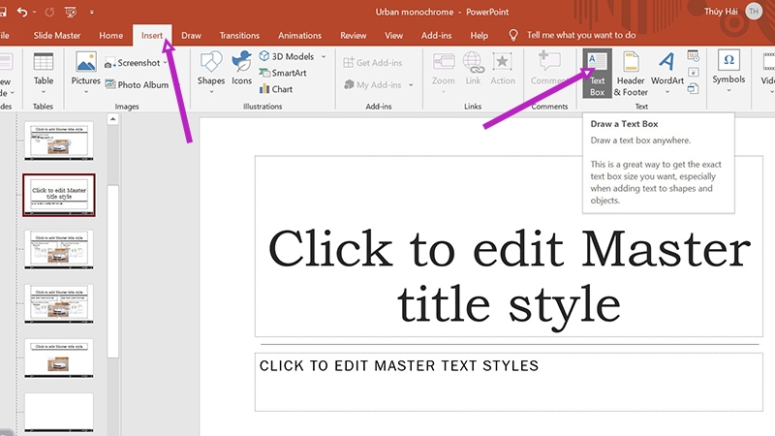Switch to the Home tab
Viewport: 775px width, 436px height.
coord(110,36)
